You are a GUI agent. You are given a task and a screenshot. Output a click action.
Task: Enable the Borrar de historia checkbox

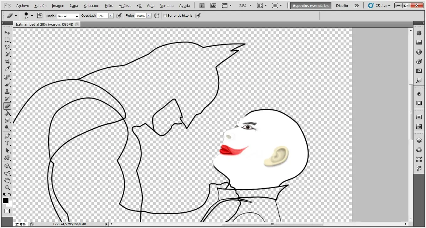point(165,15)
